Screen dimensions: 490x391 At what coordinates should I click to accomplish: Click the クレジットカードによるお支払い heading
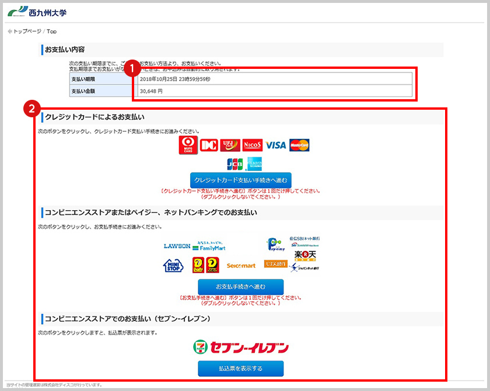click(94, 117)
